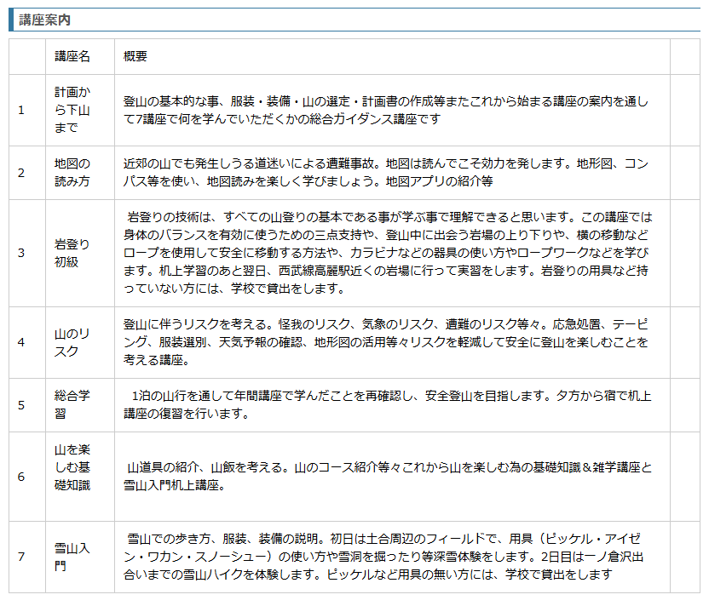Click the row number 1 cell

21,110
